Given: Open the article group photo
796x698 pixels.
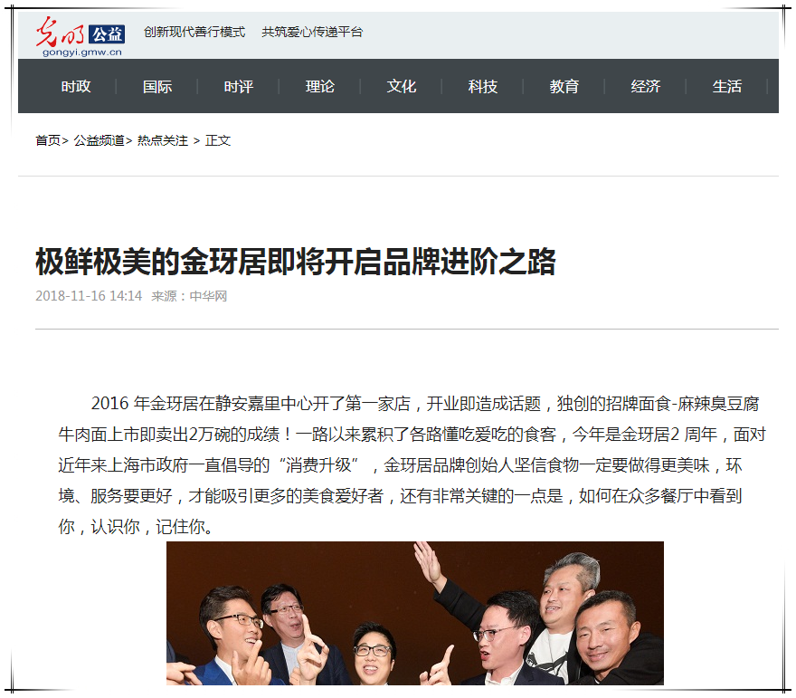Looking at the screenshot, I should (x=415, y=613).
